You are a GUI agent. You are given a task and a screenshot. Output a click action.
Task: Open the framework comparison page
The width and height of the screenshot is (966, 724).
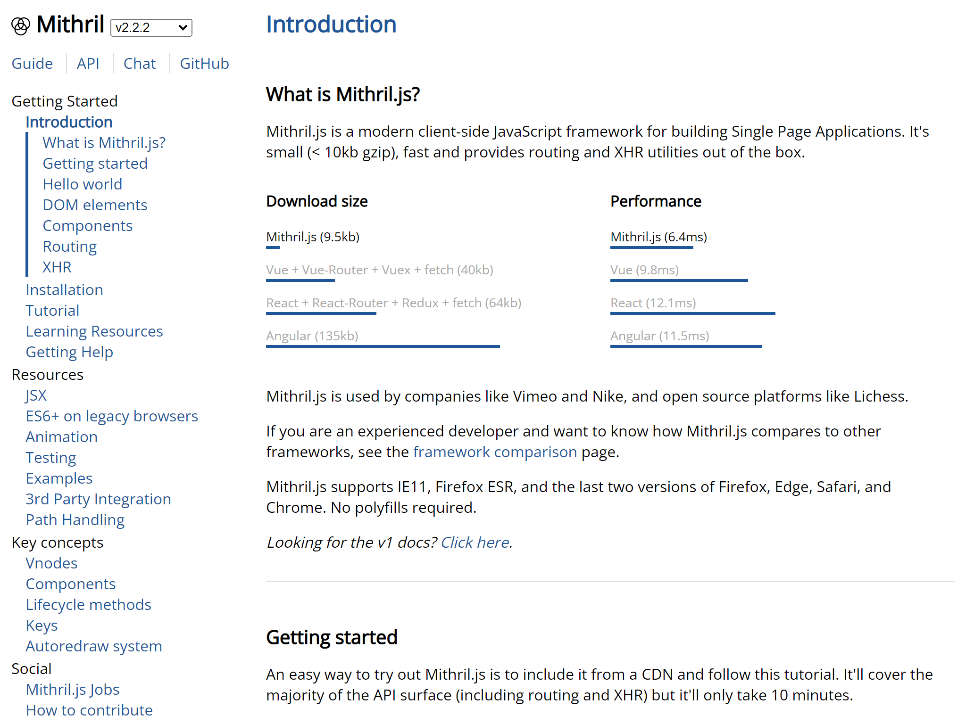(494, 452)
